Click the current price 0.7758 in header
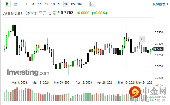The image size is (170, 105). (x=67, y=13)
